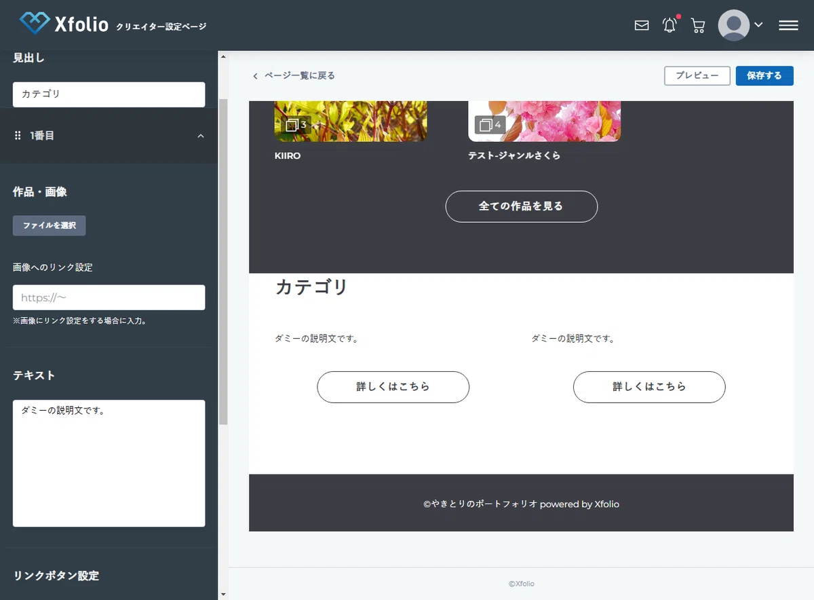Click the 作品・画像 section heading
814x600 pixels.
click(x=40, y=192)
